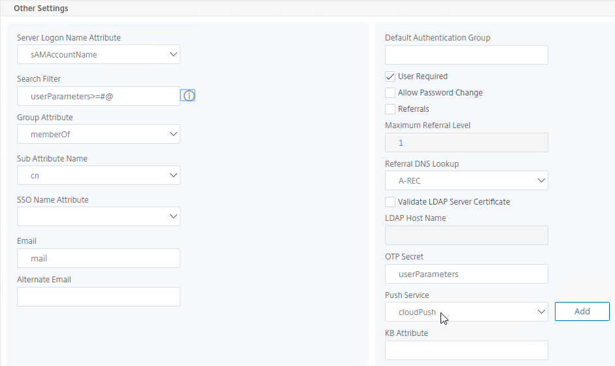
Task: Open the Sub Attribute Name dropdown
Action: click(x=99, y=175)
